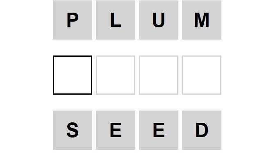Tap the bottom row's first letter S

point(73,130)
